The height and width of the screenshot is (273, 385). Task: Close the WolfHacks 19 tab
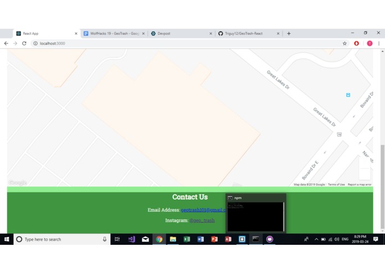[x=143, y=34]
